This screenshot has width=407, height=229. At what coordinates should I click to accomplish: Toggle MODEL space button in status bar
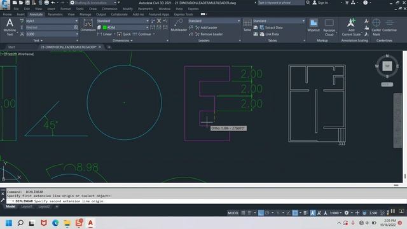tap(233, 213)
